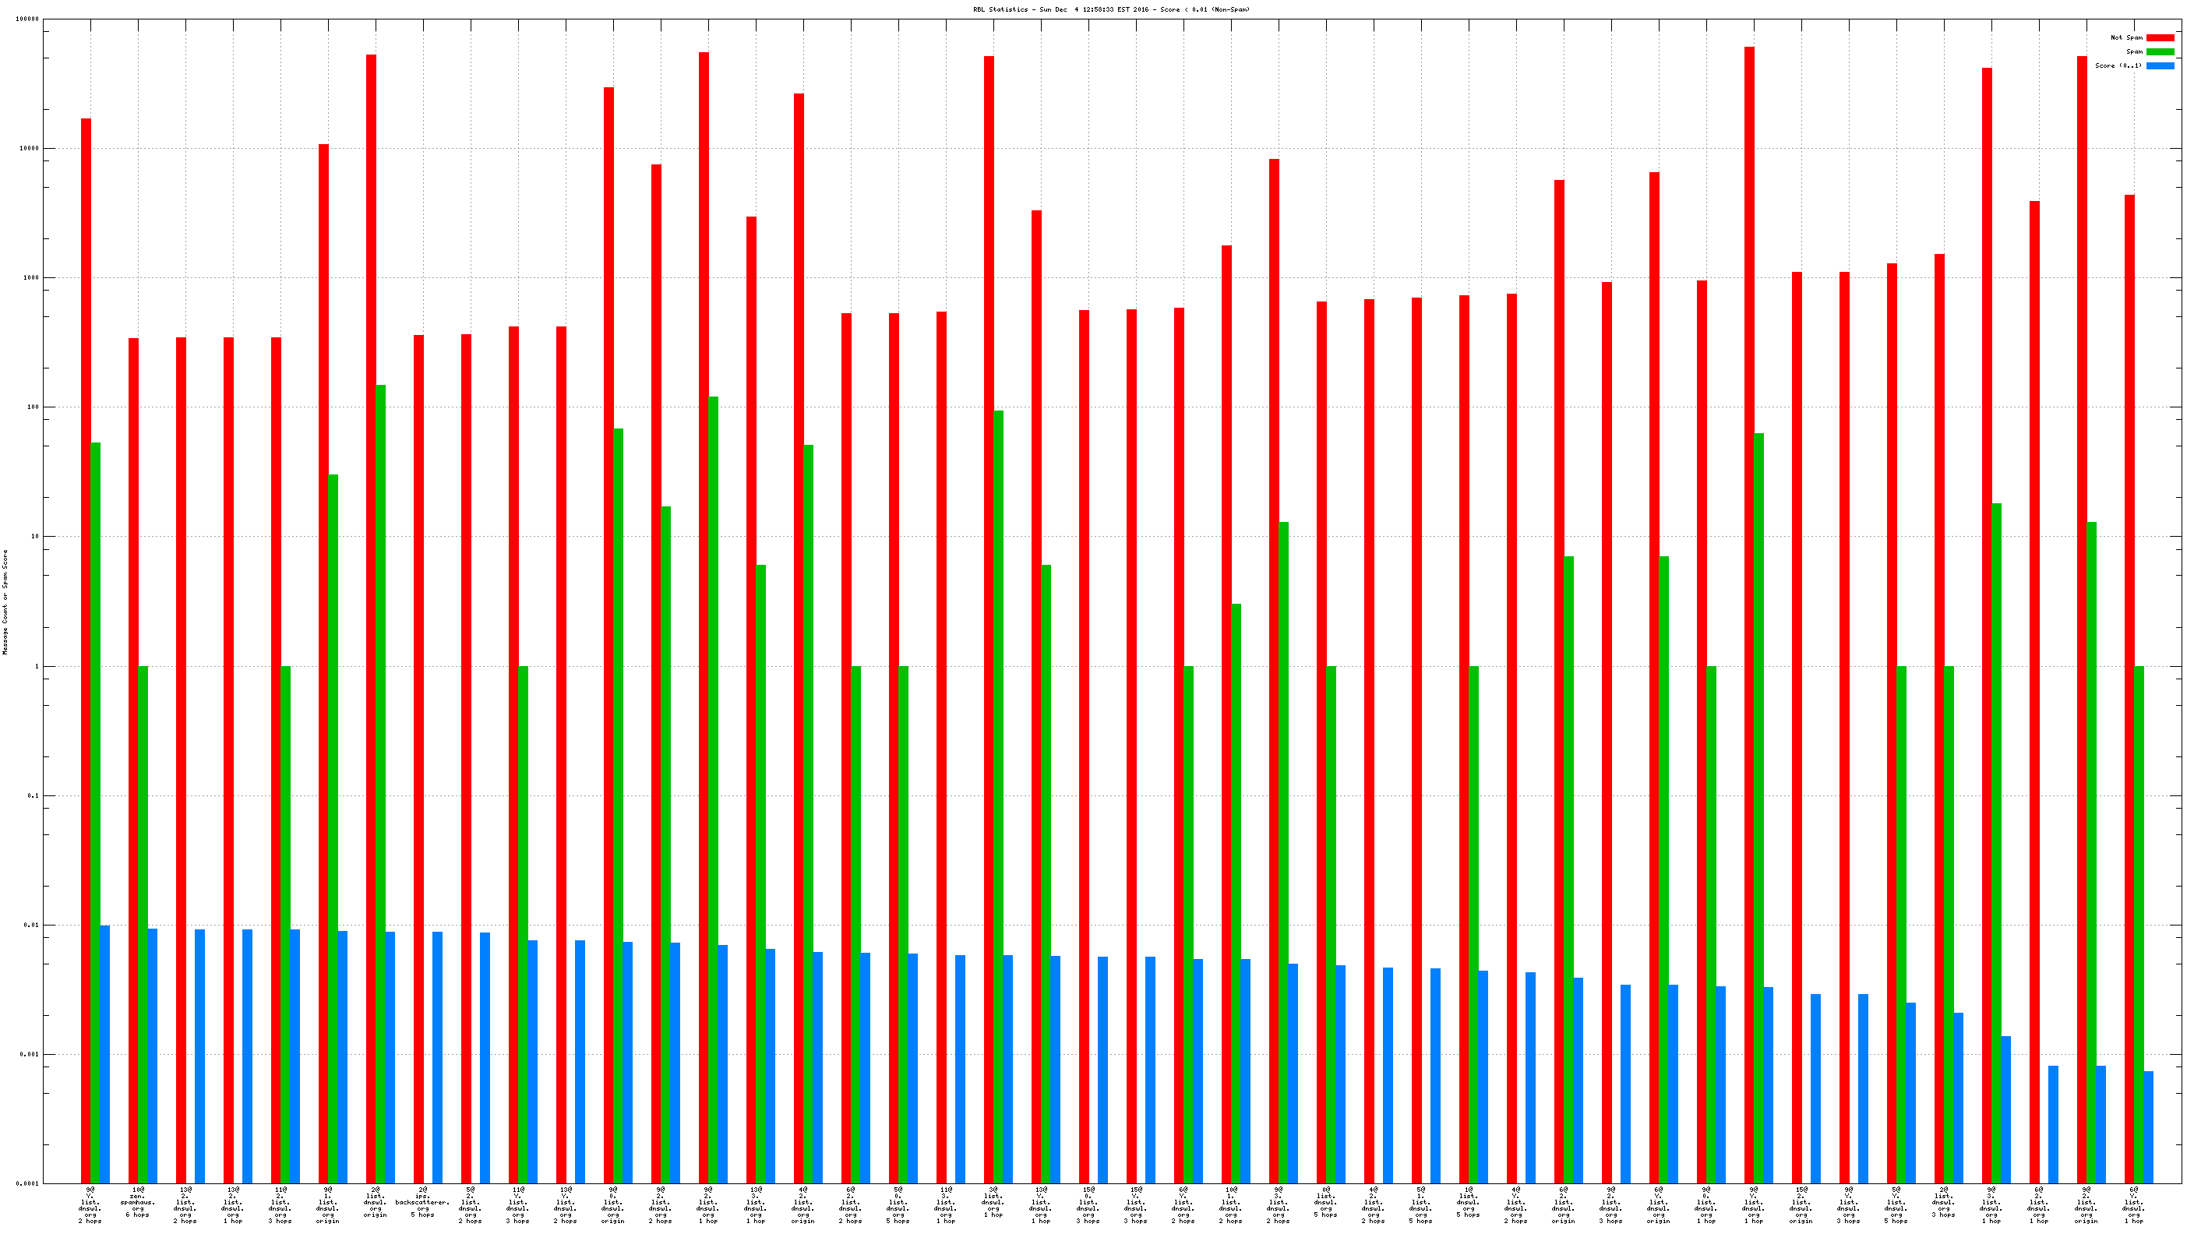Click the '0@ list.dnswl.org 5 hops' label

point(1325,1201)
